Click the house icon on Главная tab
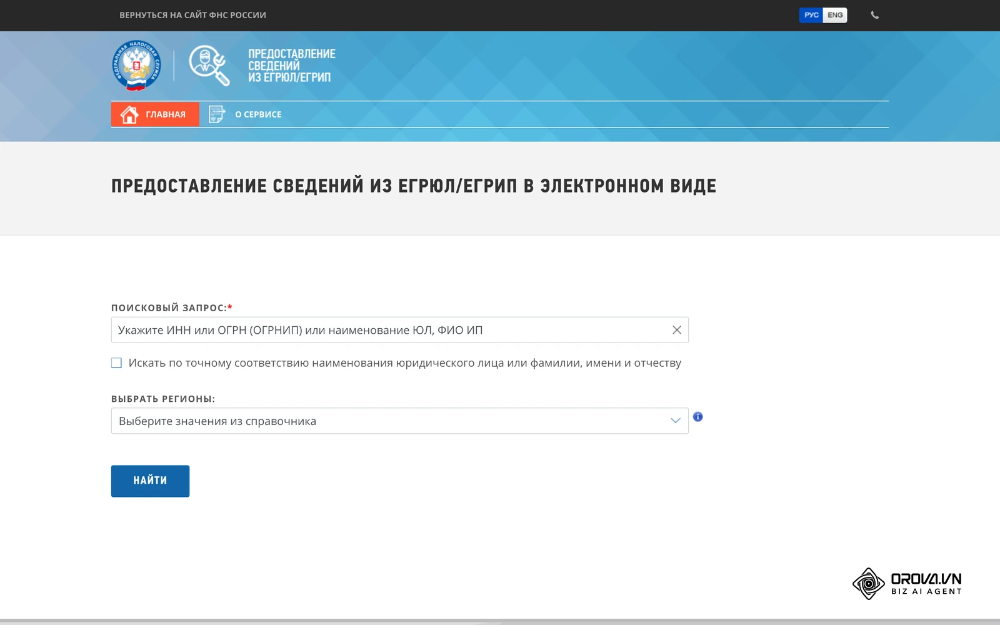The width and height of the screenshot is (1000, 625). (129, 114)
